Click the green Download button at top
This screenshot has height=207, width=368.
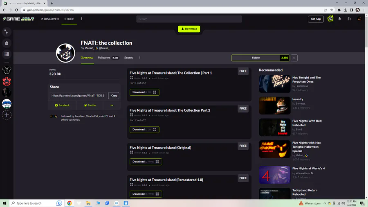(189, 29)
